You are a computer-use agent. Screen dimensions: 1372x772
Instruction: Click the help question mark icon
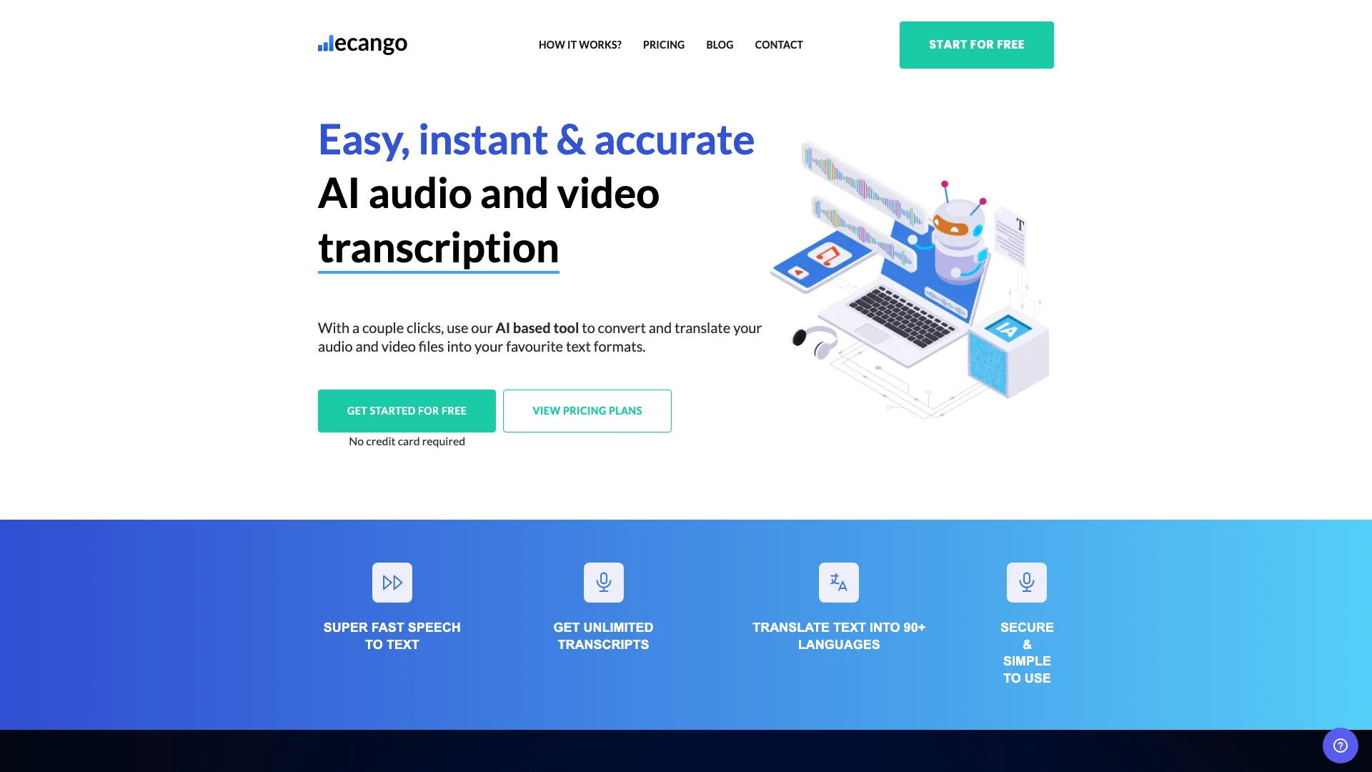(x=1340, y=746)
